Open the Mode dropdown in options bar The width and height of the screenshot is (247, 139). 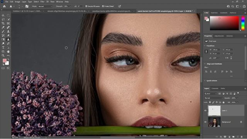coord(45,6)
